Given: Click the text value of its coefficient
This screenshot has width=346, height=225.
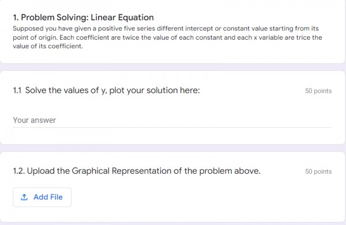Looking at the screenshot, I should [48, 46].
